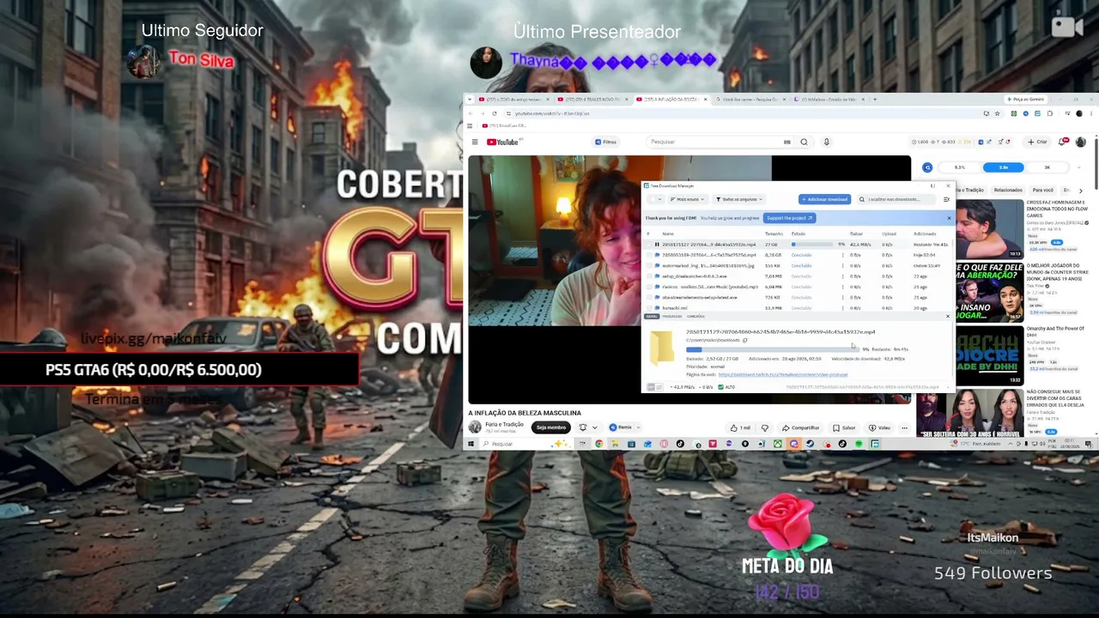The height and width of the screenshot is (618, 1099).
Task: Open YouTube notifications bell
Action: pos(1063,142)
